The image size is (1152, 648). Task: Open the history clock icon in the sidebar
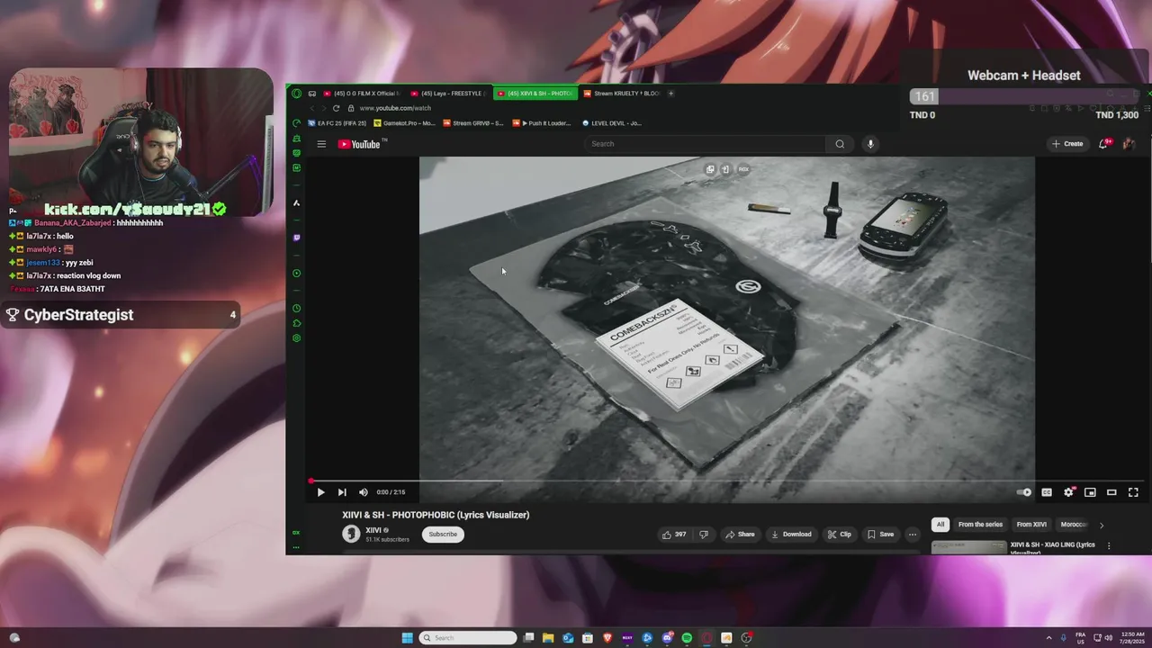(x=296, y=309)
